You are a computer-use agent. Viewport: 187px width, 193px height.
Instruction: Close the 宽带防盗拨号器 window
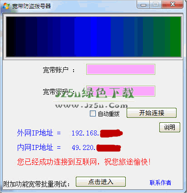pyautogui.click(x=172, y=5)
